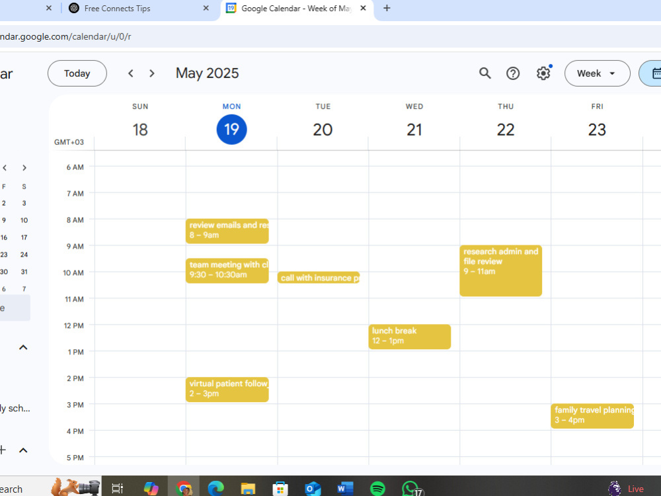
Task: Select Wednesday 21 date header
Action: 414,129
